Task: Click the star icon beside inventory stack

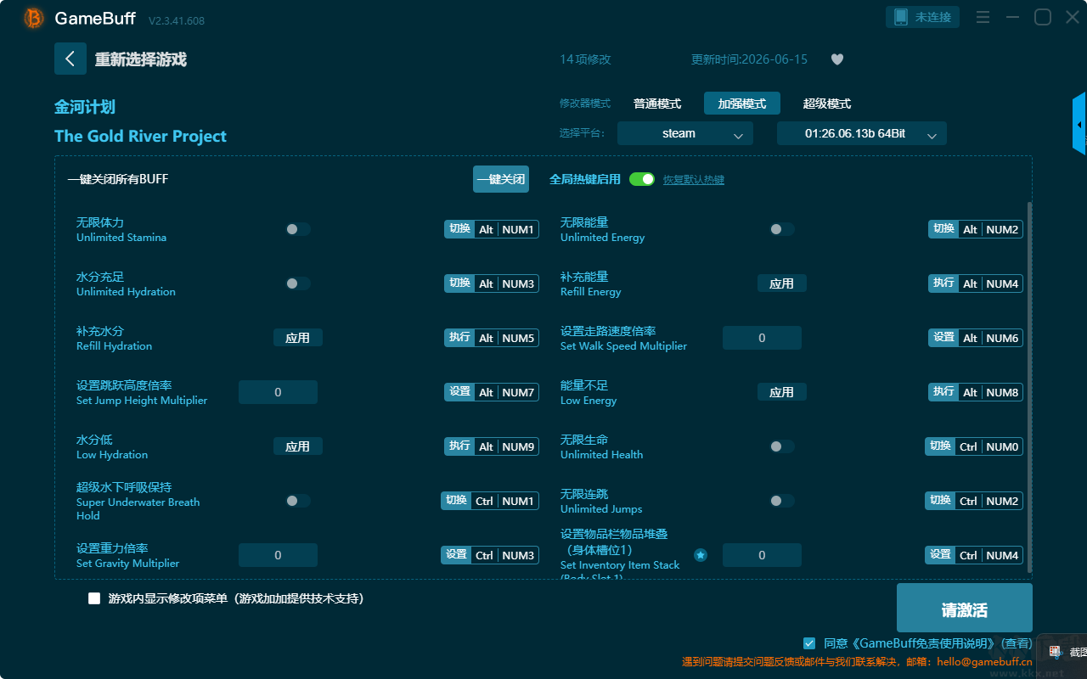Action: 701,555
